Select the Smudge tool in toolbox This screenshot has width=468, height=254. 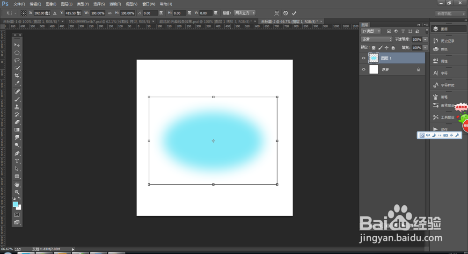[17, 138]
